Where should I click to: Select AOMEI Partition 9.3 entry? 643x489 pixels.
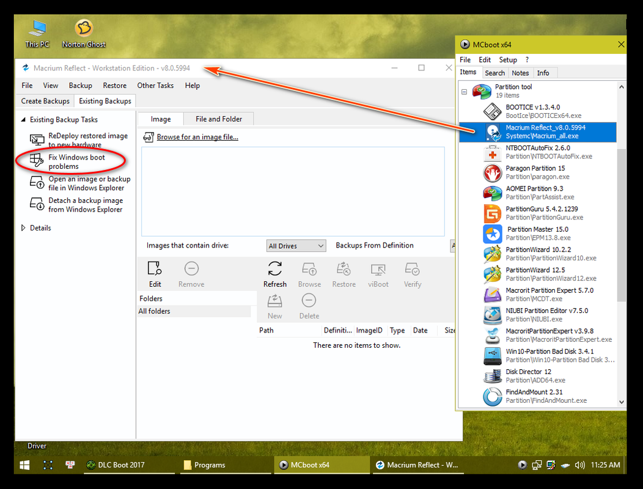538,193
